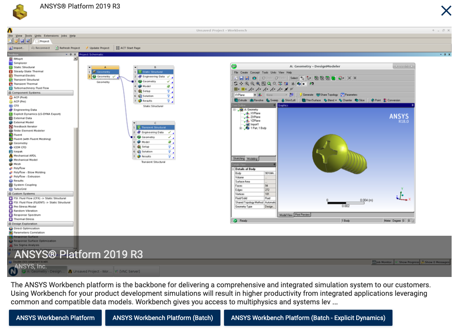The height and width of the screenshot is (333, 457).
Task: Click the Chamfer tool
Action: pyautogui.click(x=345, y=100)
